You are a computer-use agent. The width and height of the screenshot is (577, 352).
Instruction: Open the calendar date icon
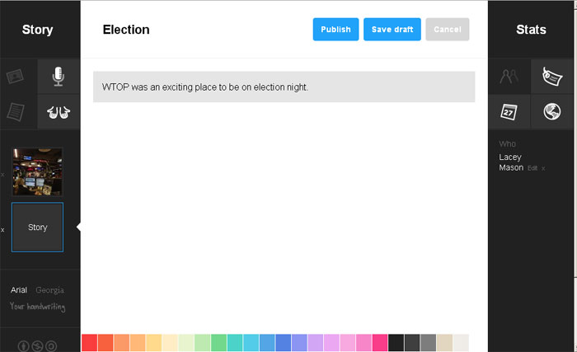[509, 111]
